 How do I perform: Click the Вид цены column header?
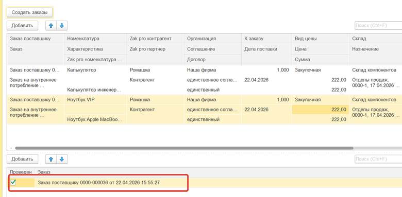click(x=320, y=39)
